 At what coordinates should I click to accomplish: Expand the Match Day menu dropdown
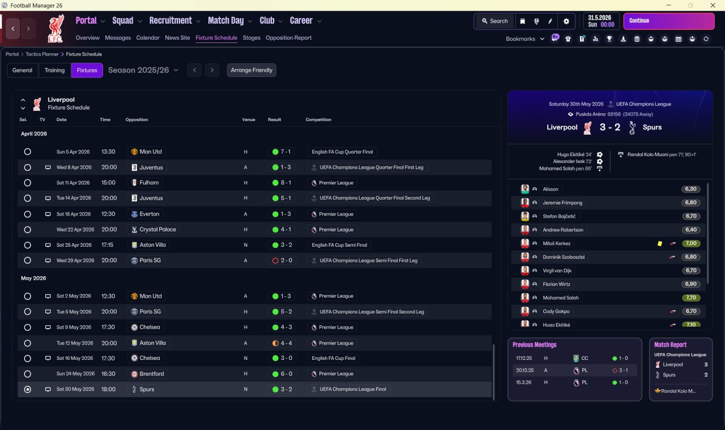coord(250,21)
